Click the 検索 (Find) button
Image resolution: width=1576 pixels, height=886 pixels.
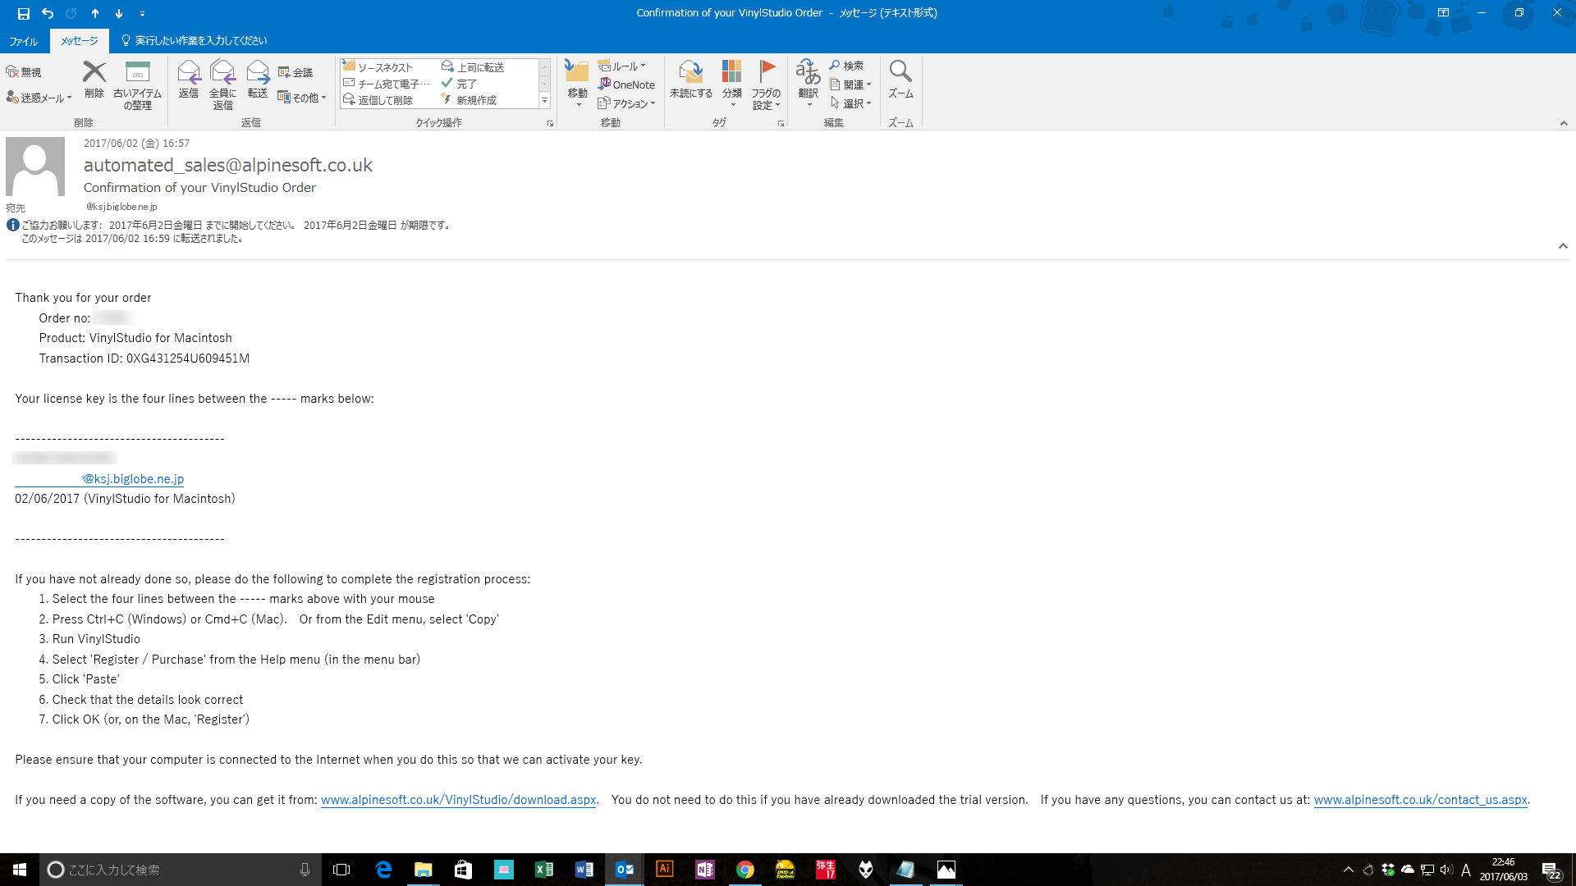[x=846, y=66]
